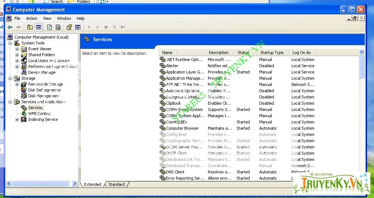Click the Pause Service toolbar icon
The image size is (374, 198).
(115, 27)
